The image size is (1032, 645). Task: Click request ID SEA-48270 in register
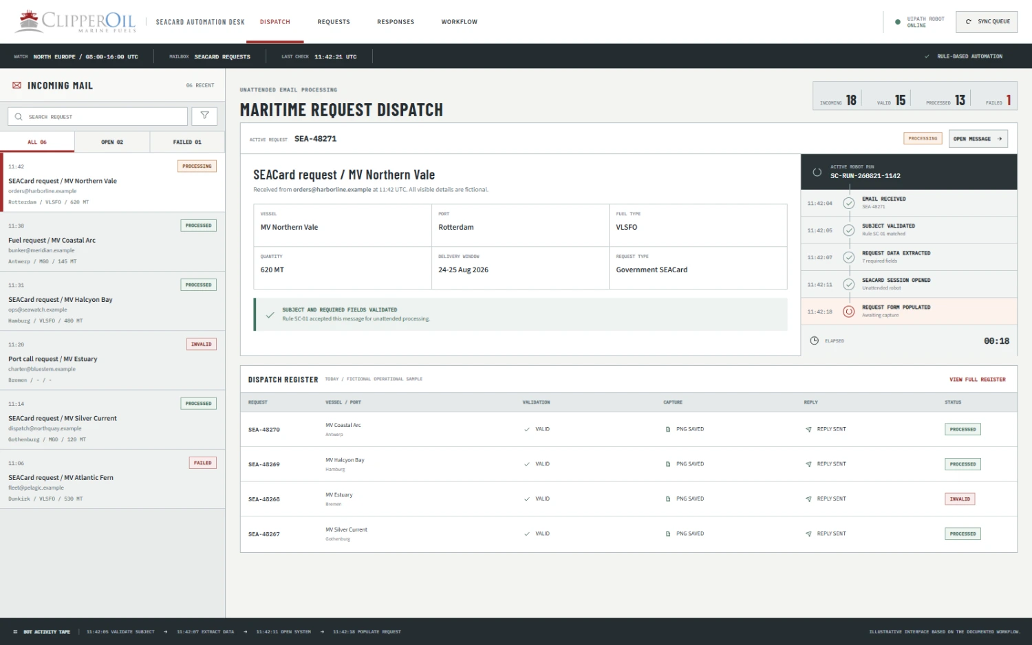(264, 430)
